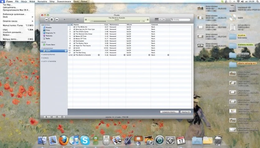Viewport: 260px width, 148px height.
Task: Open Muzyka library in sidebar
Action: tap(49, 27)
